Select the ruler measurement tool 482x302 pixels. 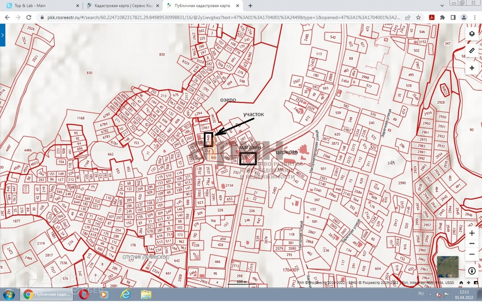(x=471, y=51)
